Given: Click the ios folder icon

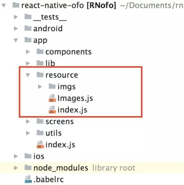Looking at the screenshot, I should 28,156.
